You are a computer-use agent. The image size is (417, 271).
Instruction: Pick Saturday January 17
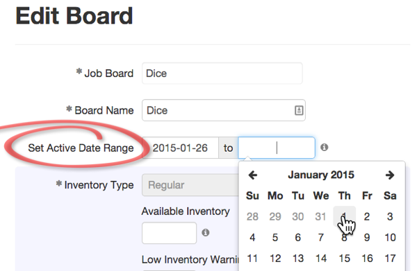390,259
